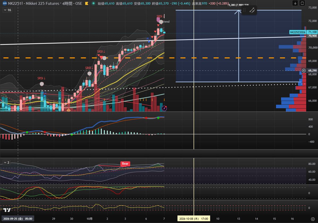The width and height of the screenshot is (318, 223).
Task: Click the 安値65,300 low value
Action: [142, 3]
